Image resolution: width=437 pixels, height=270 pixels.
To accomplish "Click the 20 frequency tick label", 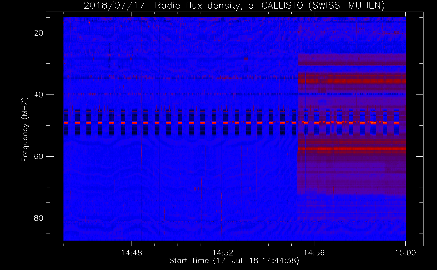I will tap(39, 33).
